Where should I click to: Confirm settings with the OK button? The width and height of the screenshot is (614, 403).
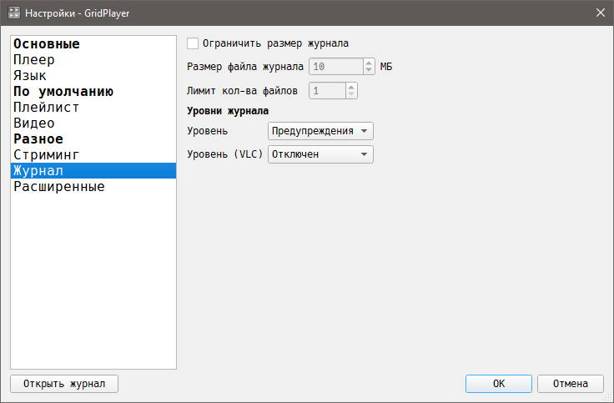pos(499,384)
